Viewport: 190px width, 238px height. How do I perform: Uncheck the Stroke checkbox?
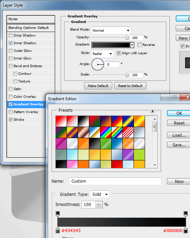[10, 119]
